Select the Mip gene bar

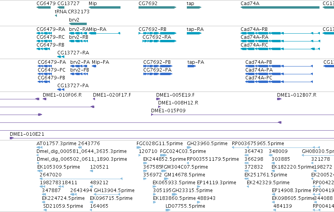coord(104,7)
